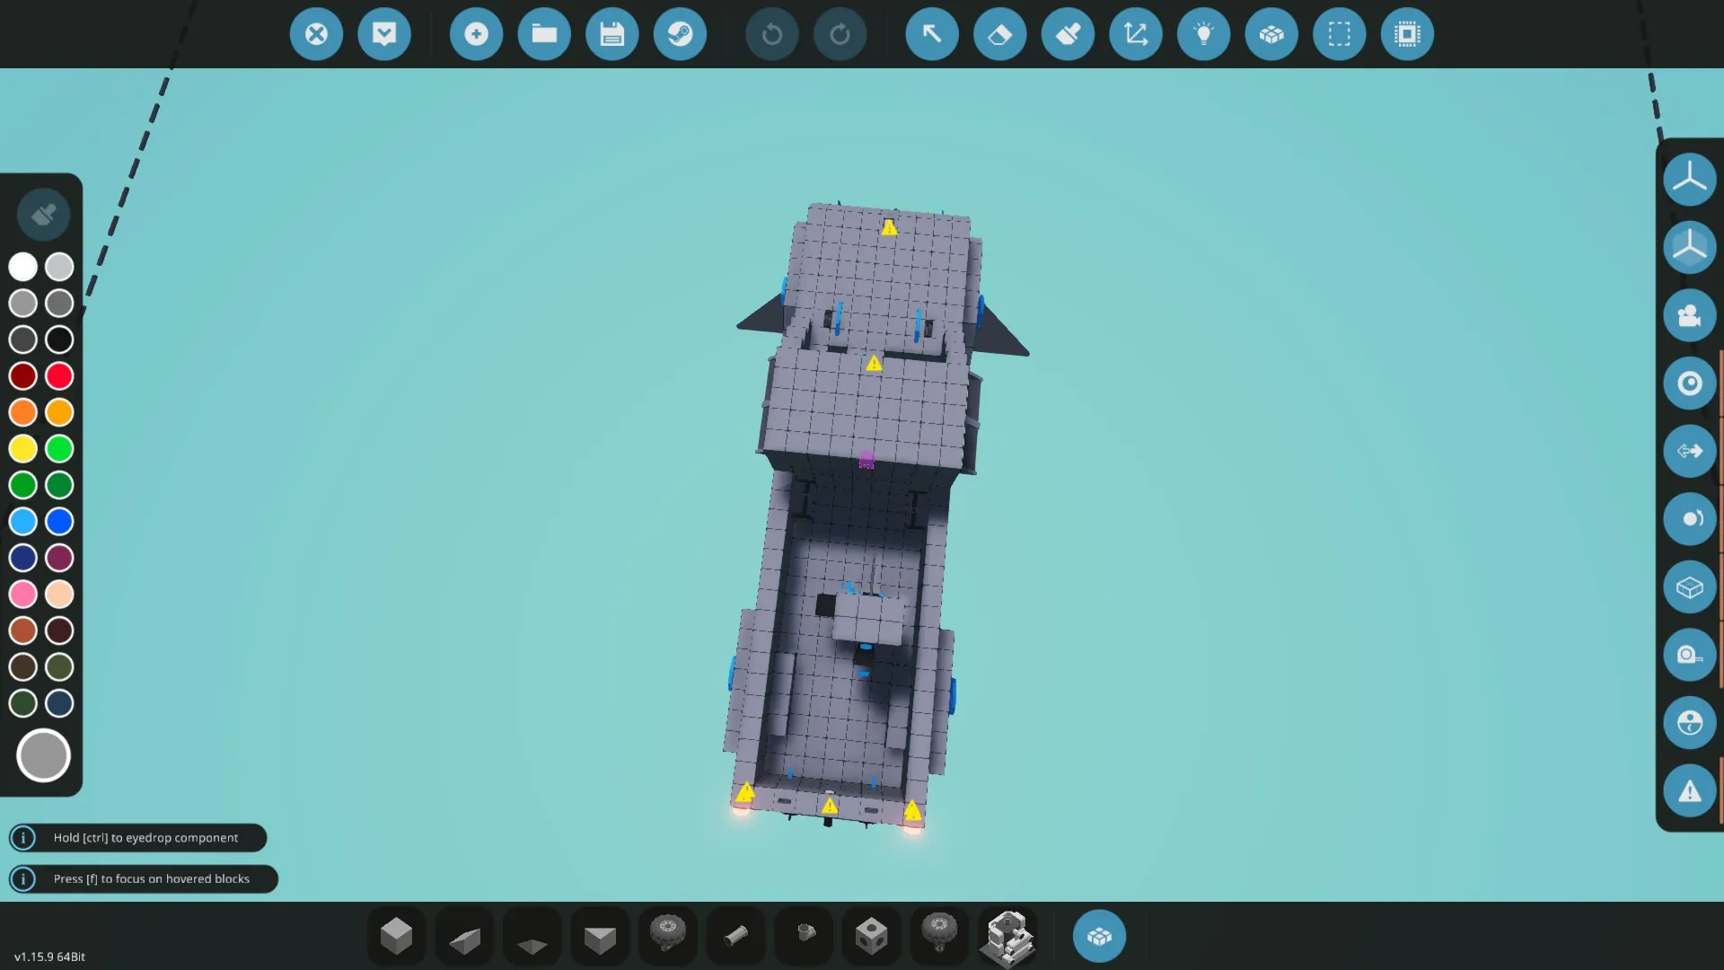
Task: Select the first wheel component slot
Action: (668, 934)
